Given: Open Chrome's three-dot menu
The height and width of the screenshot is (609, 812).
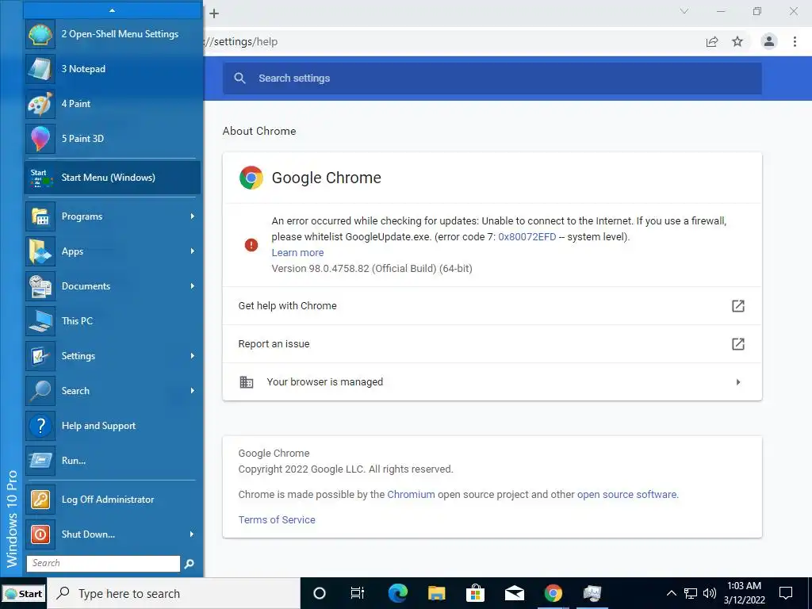Looking at the screenshot, I should [x=795, y=41].
